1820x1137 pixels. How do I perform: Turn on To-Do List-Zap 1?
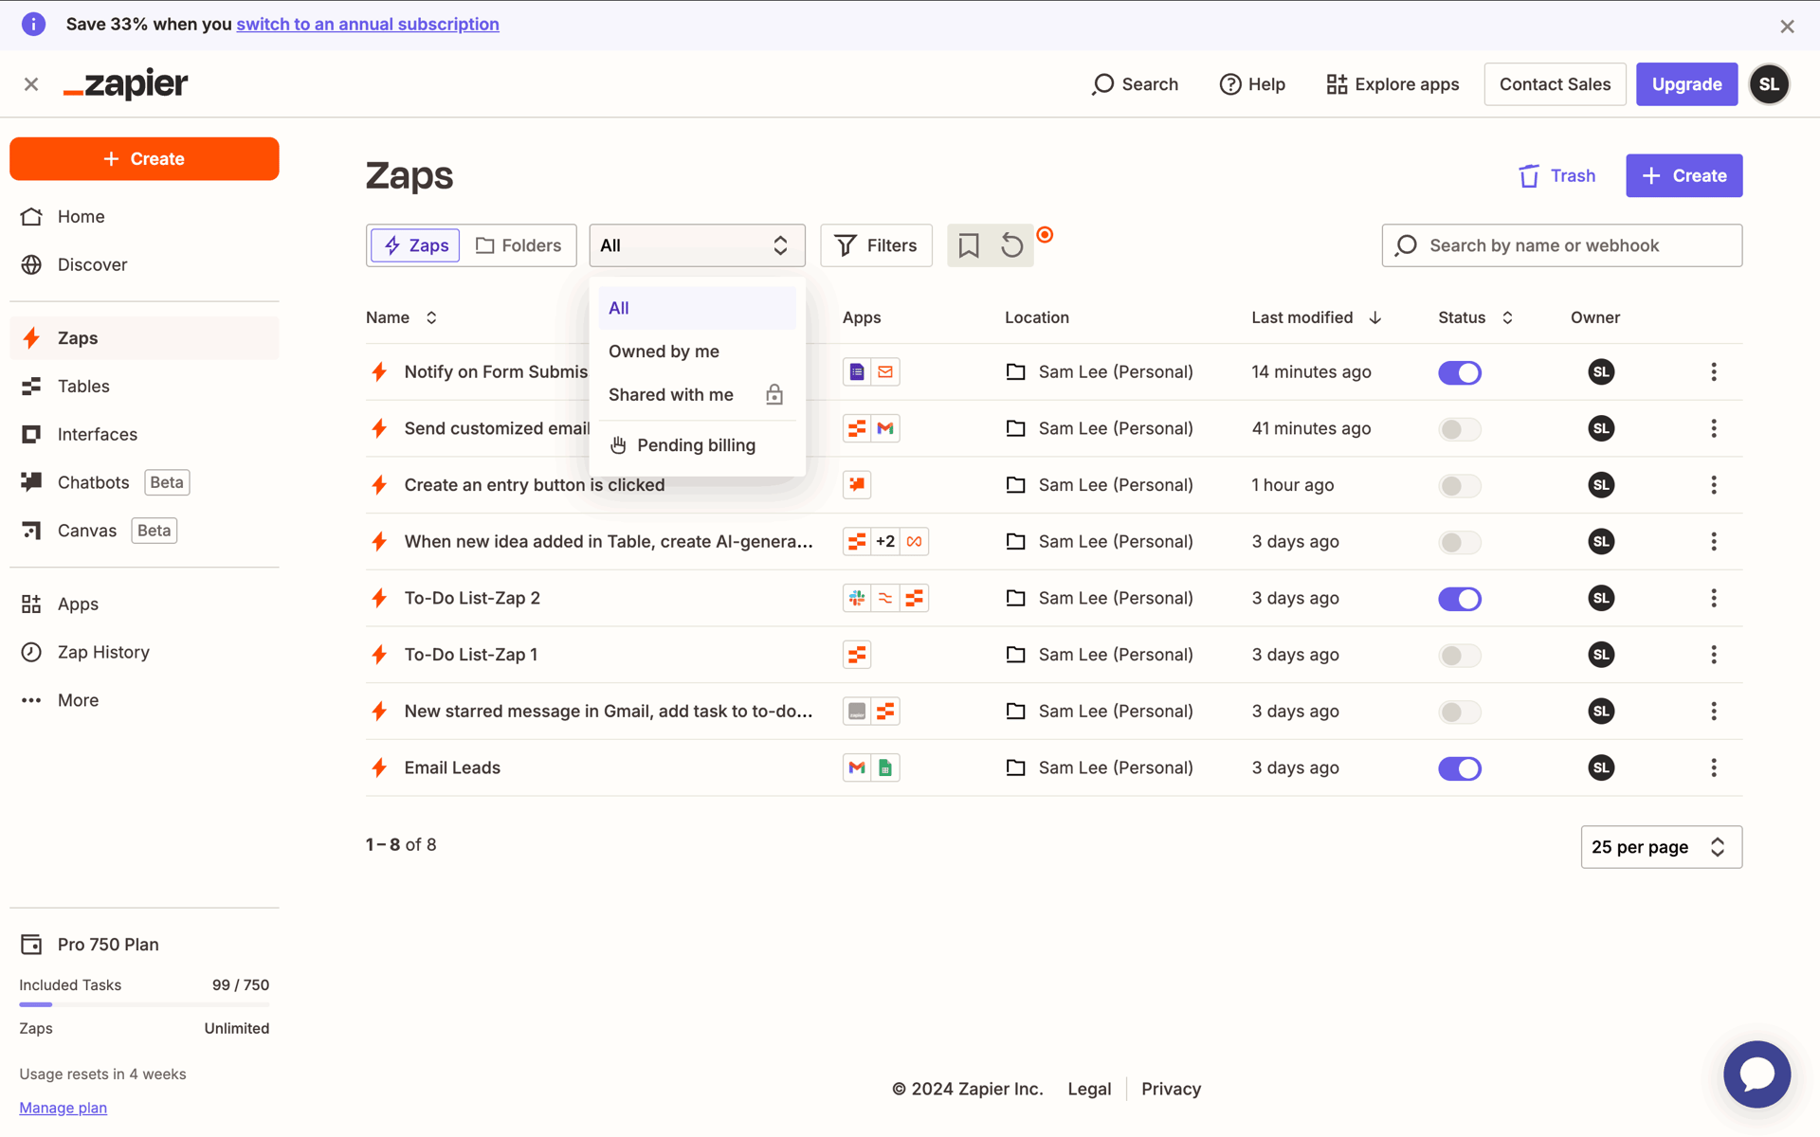tap(1459, 656)
